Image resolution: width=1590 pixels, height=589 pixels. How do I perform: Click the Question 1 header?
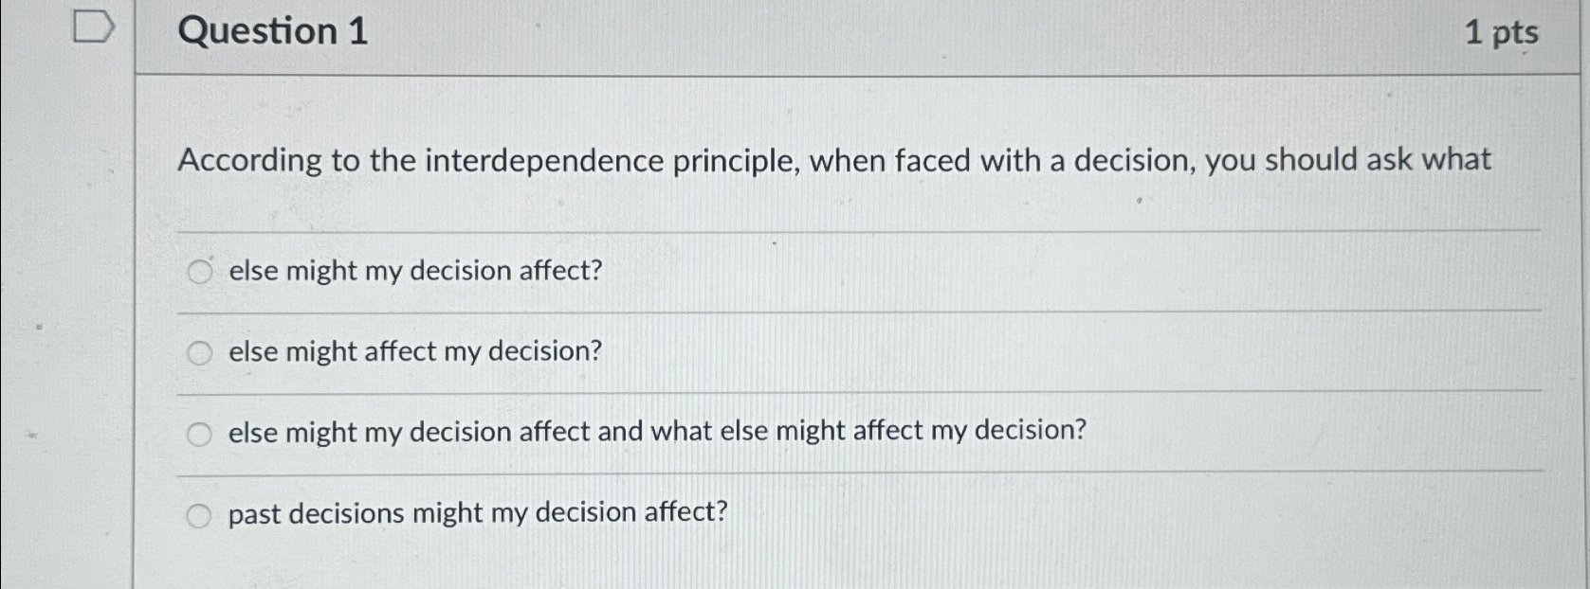point(272,32)
